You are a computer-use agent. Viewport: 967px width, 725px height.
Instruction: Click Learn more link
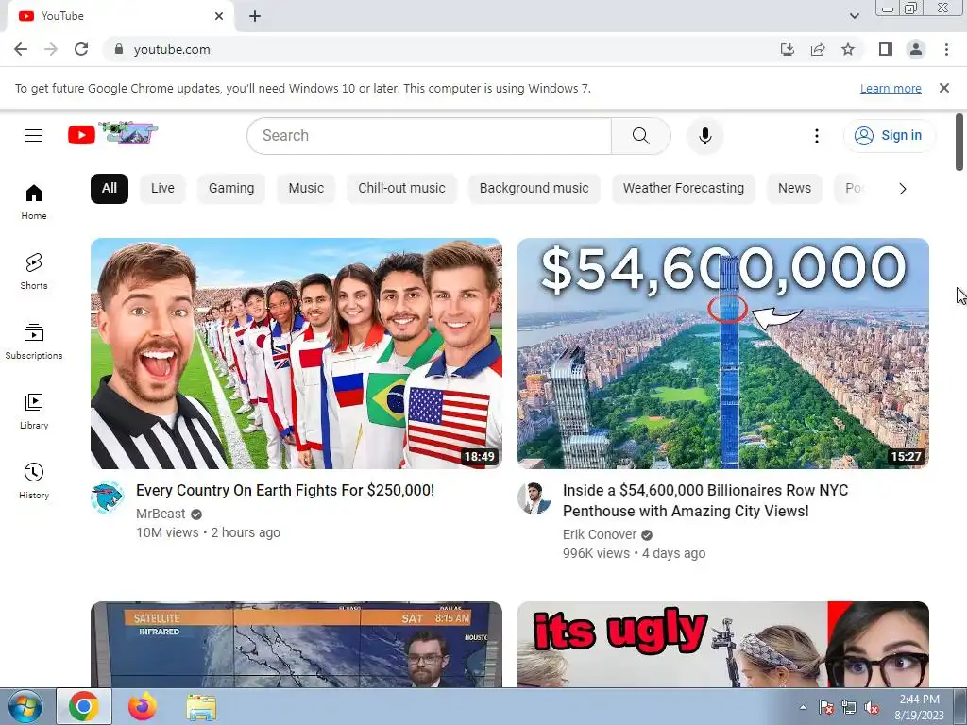pyautogui.click(x=891, y=89)
